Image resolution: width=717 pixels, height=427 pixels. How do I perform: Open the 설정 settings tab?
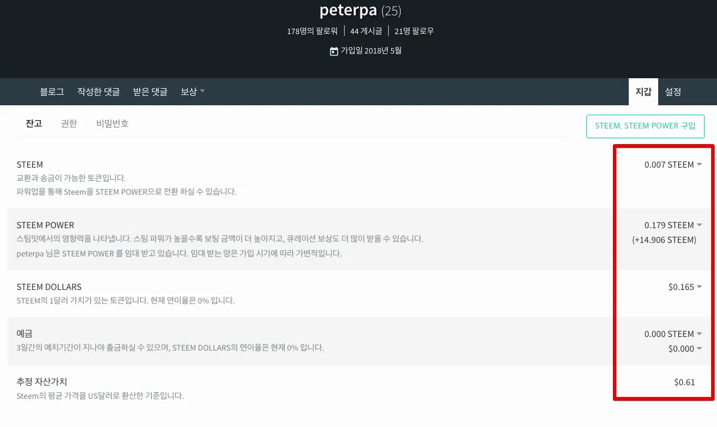click(673, 92)
